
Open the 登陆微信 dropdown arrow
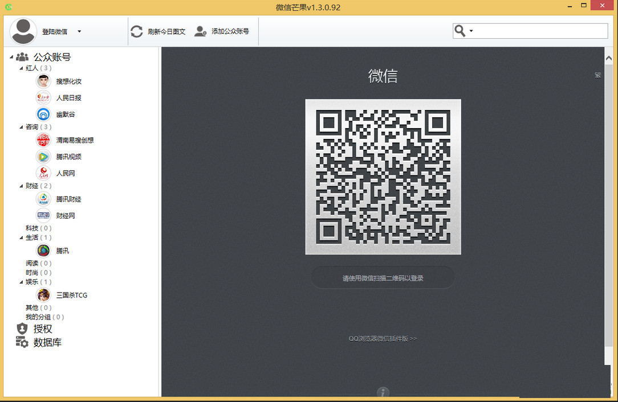[79, 31]
